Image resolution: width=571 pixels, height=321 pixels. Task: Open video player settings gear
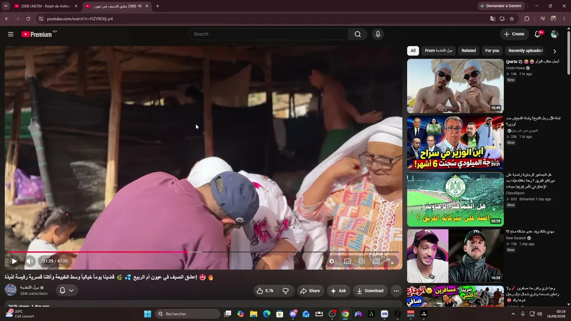point(362,261)
